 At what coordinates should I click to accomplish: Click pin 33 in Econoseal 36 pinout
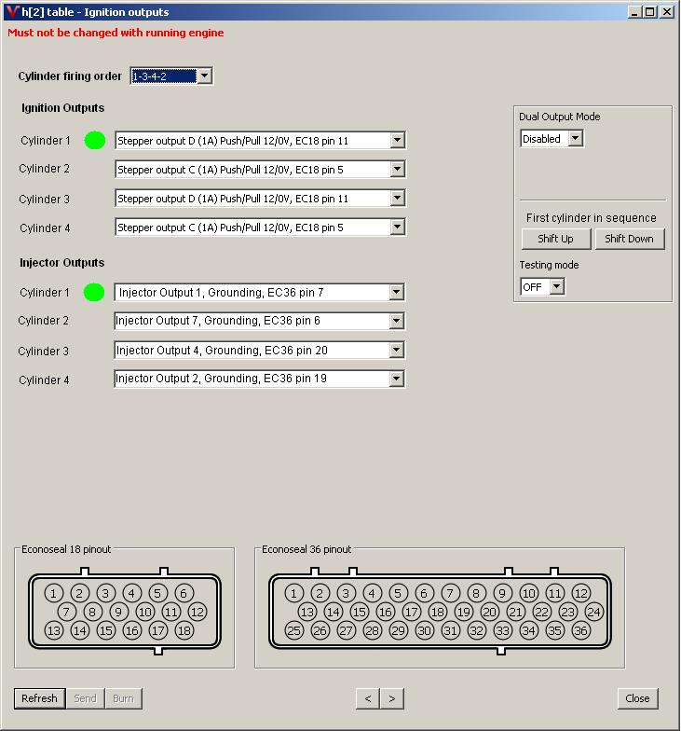[x=503, y=630]
